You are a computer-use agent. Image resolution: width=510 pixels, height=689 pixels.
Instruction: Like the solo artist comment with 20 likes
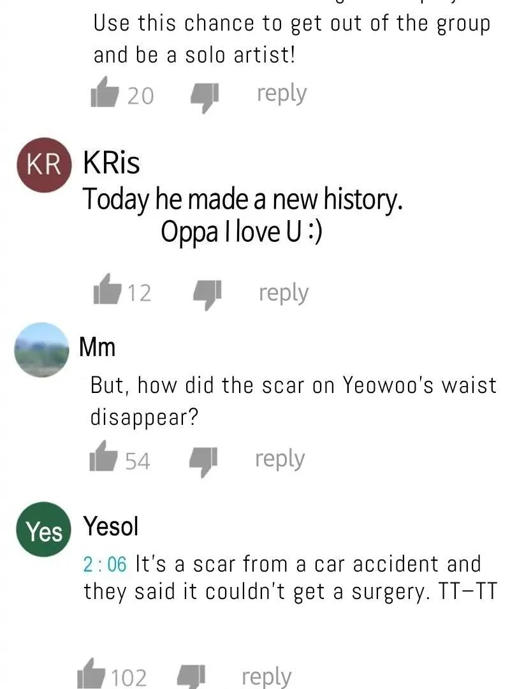point(104,93)
